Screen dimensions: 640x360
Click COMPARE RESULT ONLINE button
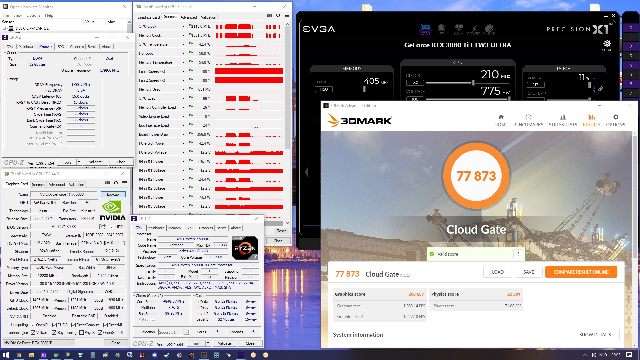(x=581, y=272)
